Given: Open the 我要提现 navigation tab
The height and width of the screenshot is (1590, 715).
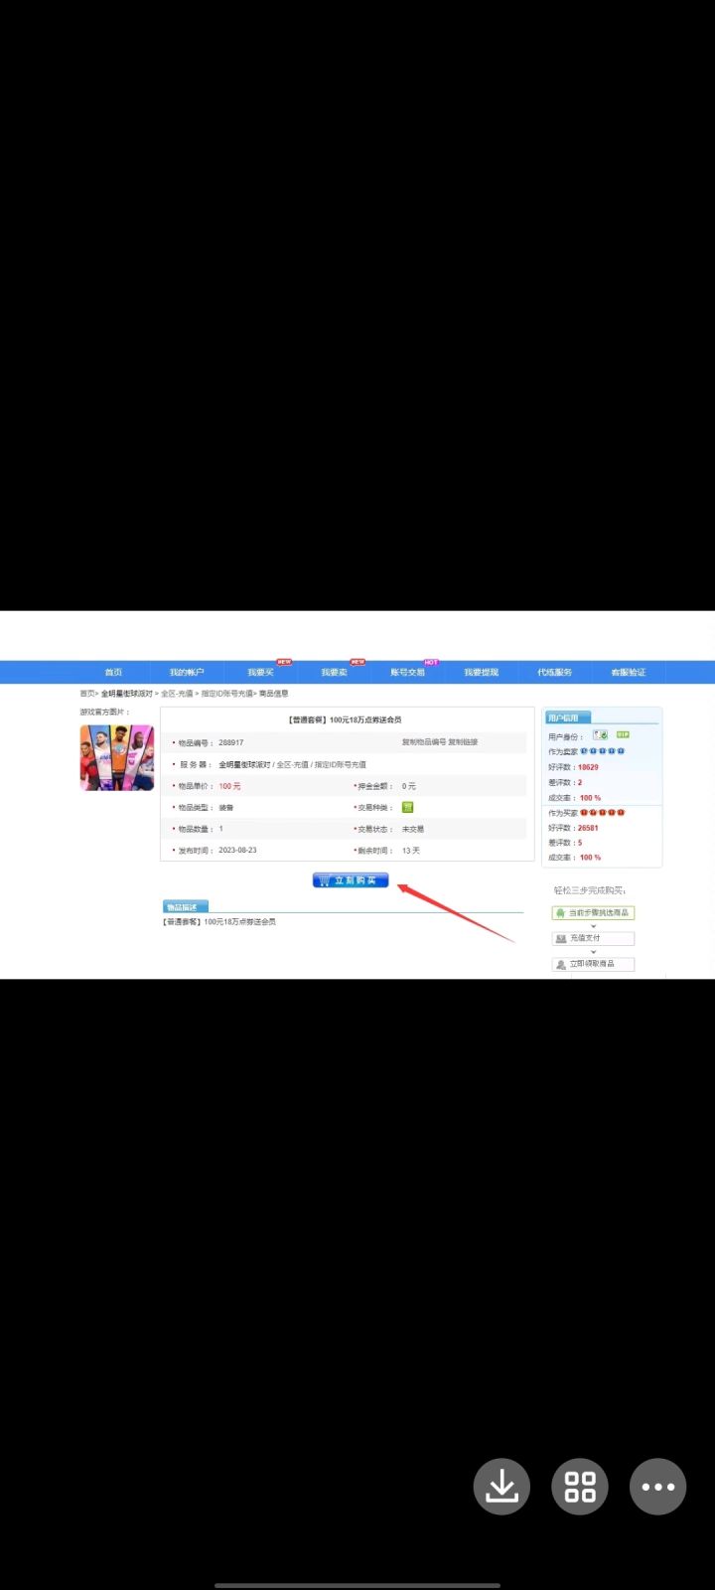Looking at the screenshot, I should click(x=481, y=673).
